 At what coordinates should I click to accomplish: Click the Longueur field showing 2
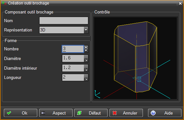(73, 77)
